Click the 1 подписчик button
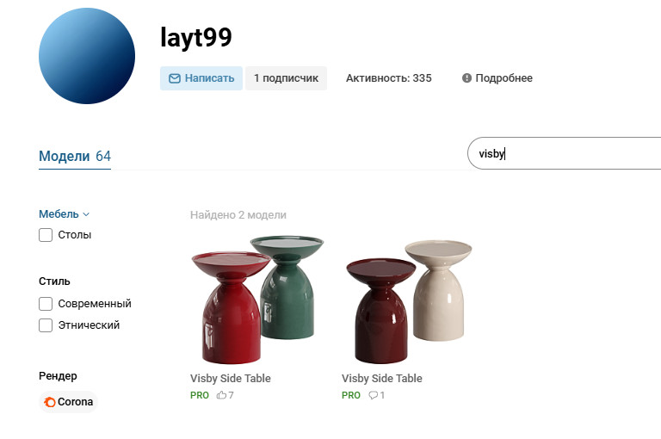This screenshot has width=661, height=439. 286,78
